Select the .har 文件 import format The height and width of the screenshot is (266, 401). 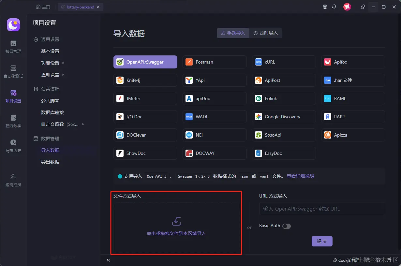coord(353,80)
